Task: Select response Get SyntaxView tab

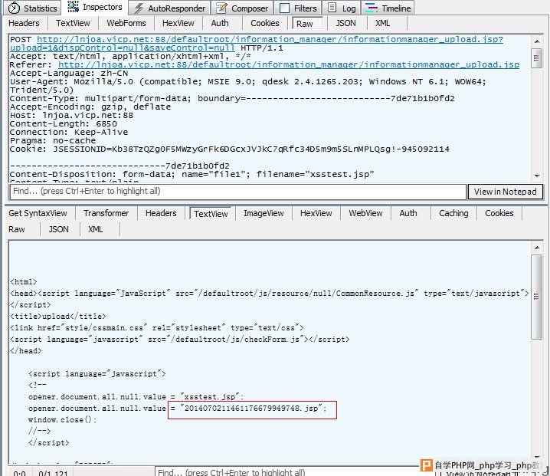Action: coord(38,213)
